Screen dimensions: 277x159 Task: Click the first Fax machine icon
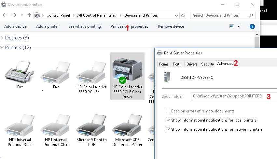click(20, 72)
